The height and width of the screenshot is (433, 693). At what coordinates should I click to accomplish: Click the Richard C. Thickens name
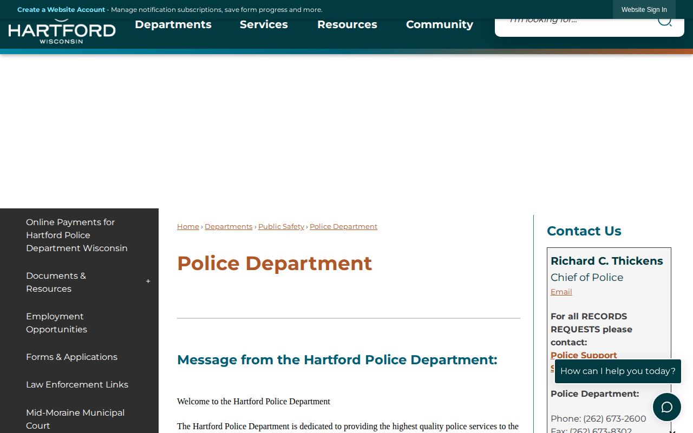tap(607, 261)
